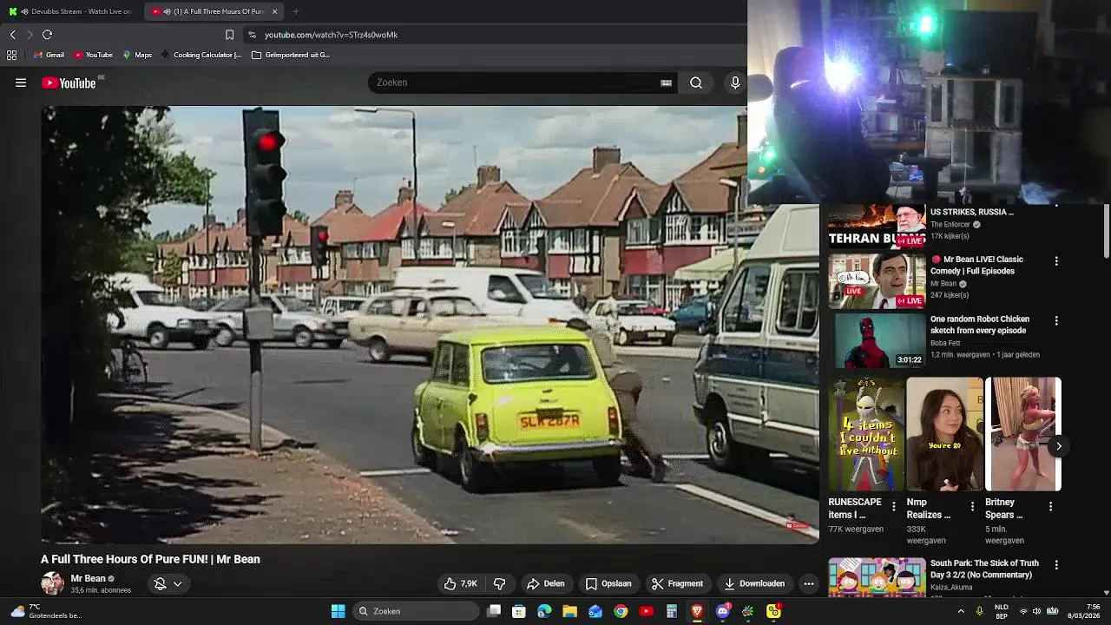Like the video with thumbs up 7,9K
The width and height of the screenshot is (1111, 625).
460,583
